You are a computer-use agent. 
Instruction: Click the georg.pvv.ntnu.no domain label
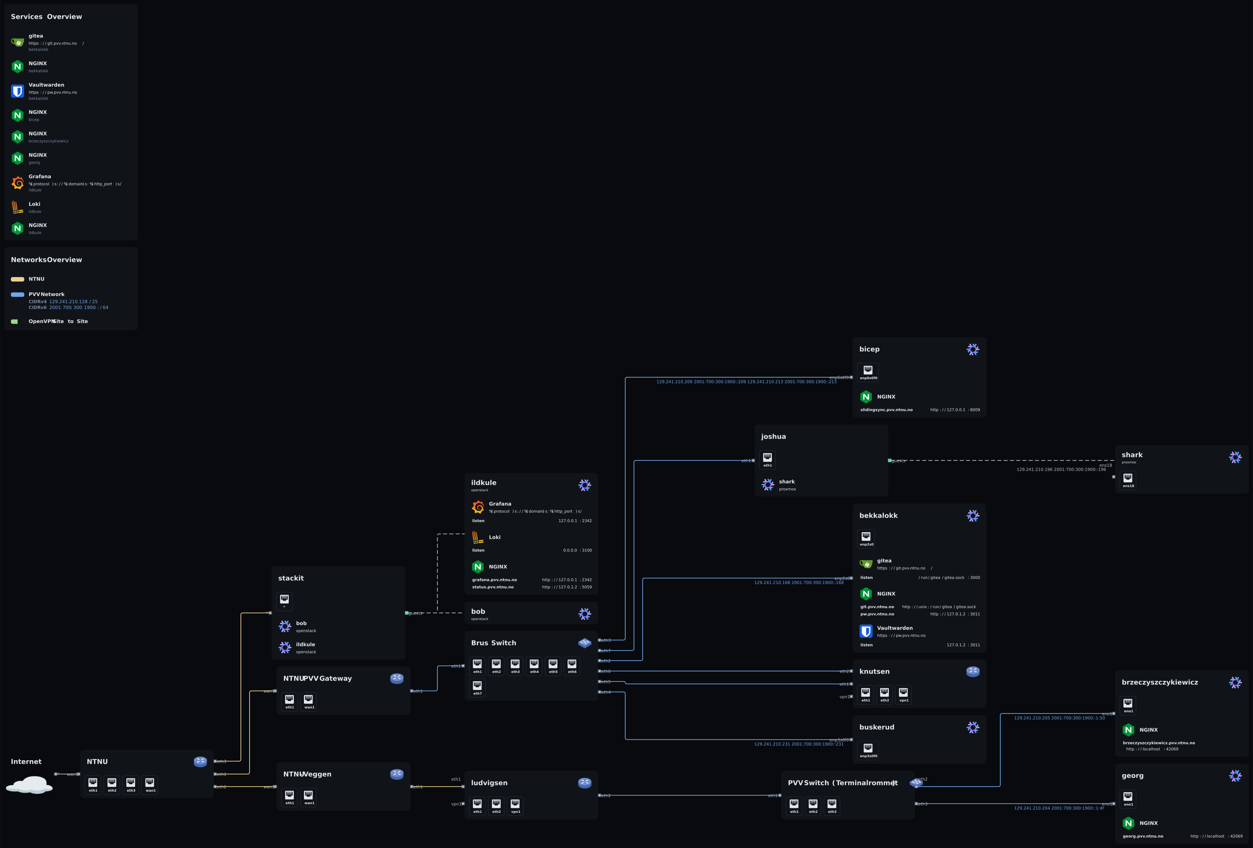[1143, 836]
